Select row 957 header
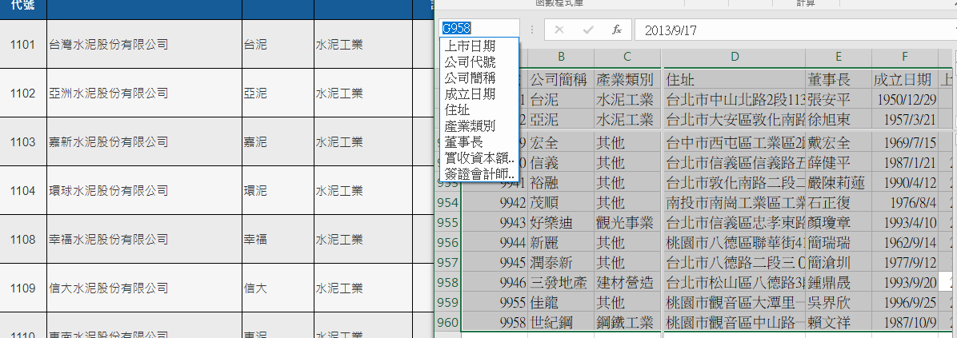 coord(448,262)
